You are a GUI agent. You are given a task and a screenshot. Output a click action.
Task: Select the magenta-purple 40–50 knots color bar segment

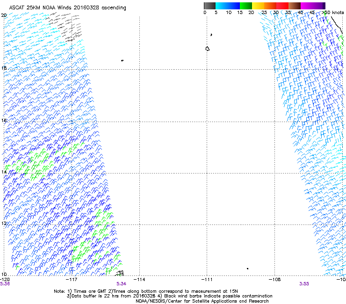(313, 6)
